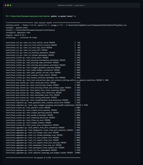The height and width of the screenshot is (165, 143).
Task: Click the test_score_scan_integration line
Action: click(43, 125)
